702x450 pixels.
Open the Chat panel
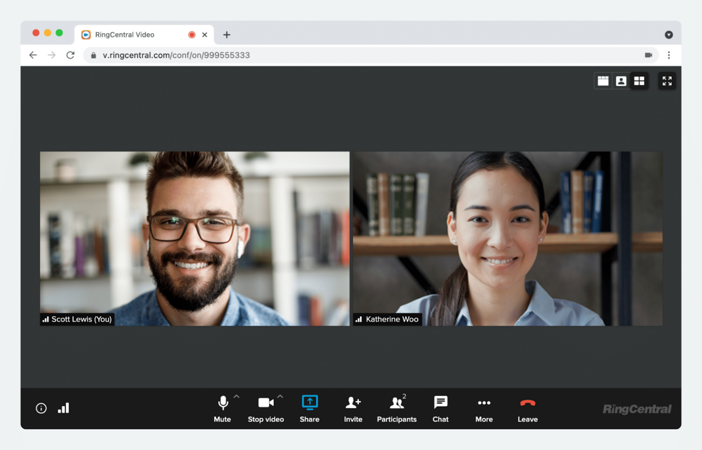440,408
